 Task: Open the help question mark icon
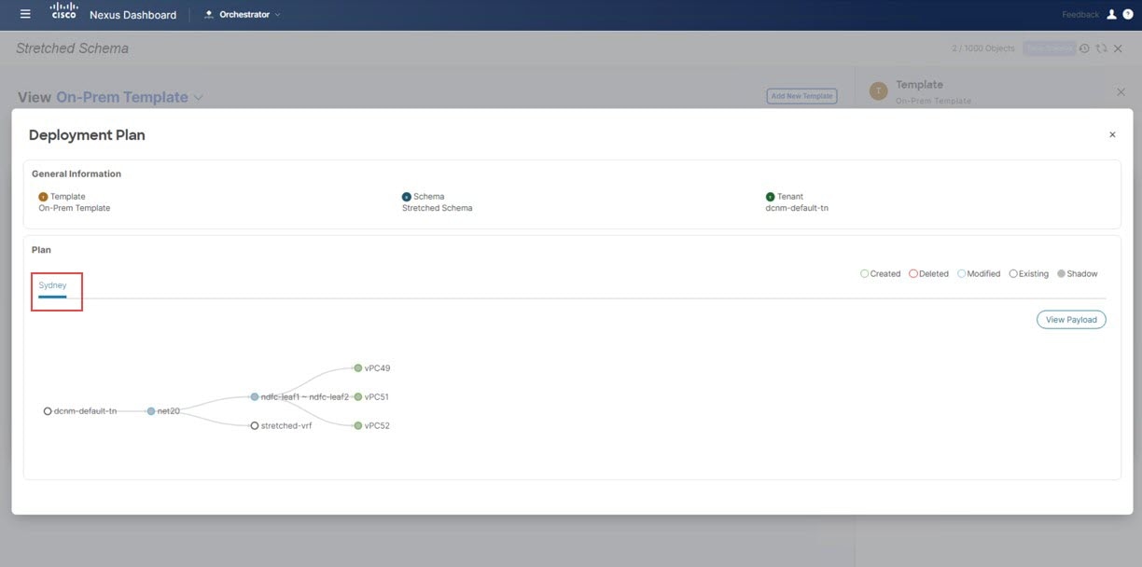1127,14
